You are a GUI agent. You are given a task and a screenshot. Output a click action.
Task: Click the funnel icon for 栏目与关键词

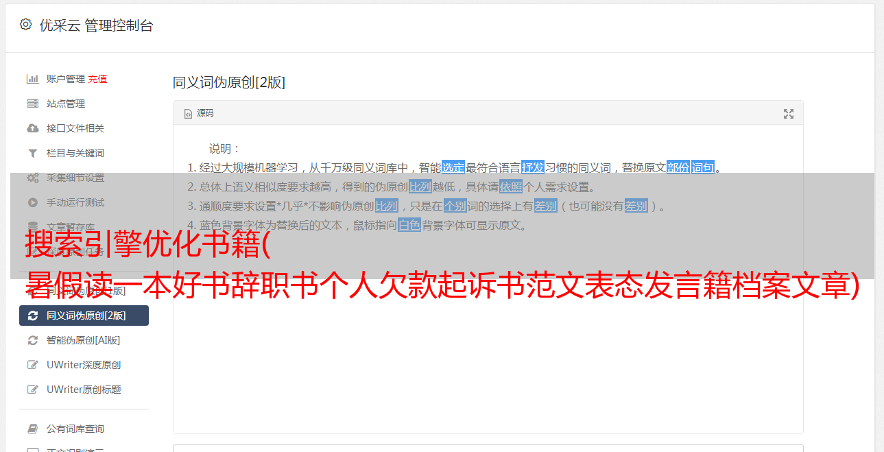tap(32, 153)
